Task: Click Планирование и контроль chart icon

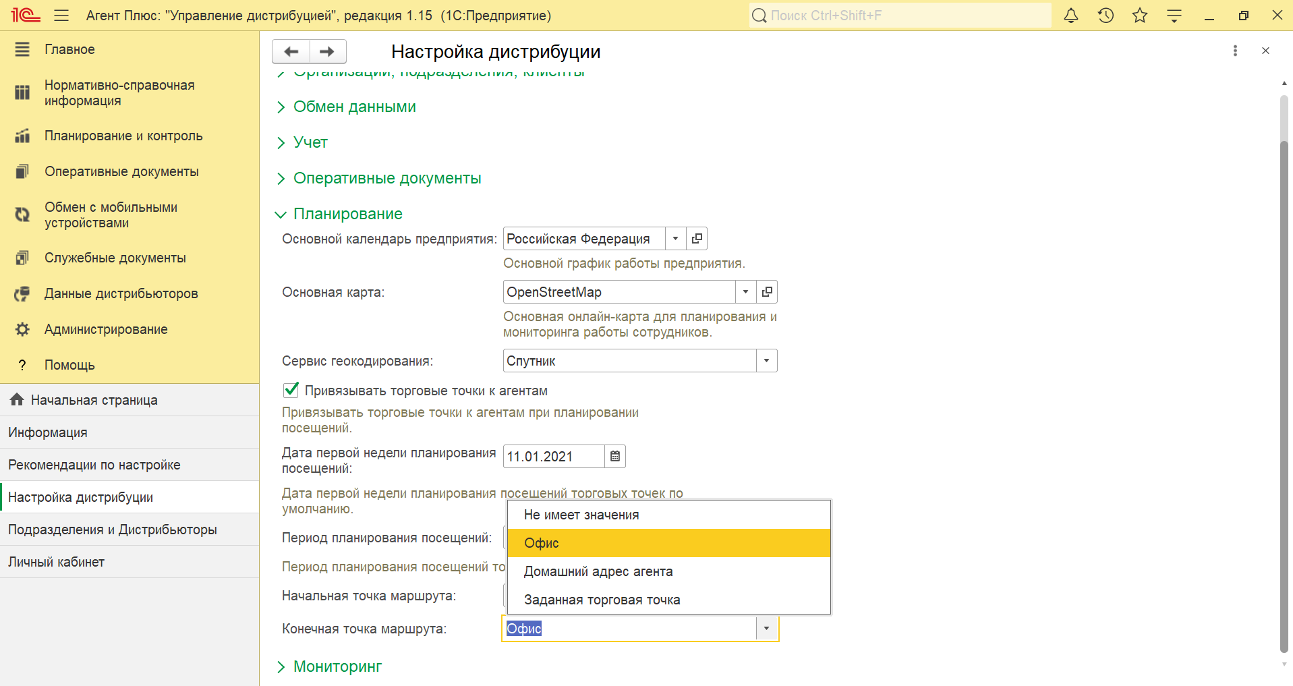Action: [22, 136]
